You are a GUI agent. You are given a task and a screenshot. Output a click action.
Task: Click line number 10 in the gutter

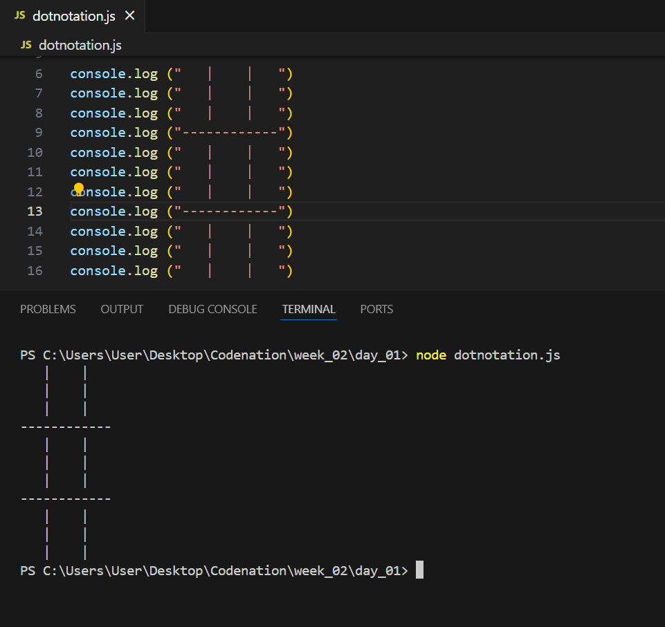coord(35,153)
